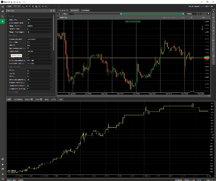
Task: Stop the backtest with the stop button
Action: 204,14
